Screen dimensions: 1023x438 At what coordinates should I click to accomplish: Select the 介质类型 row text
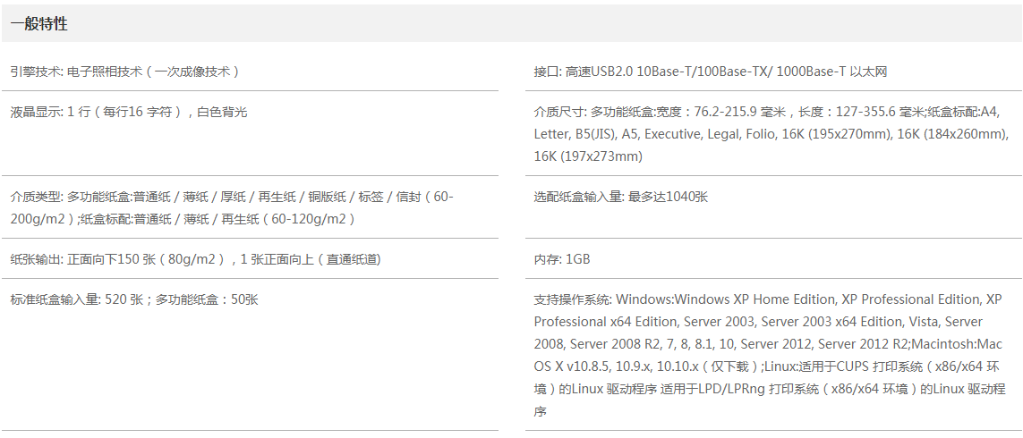pos(232,208)
